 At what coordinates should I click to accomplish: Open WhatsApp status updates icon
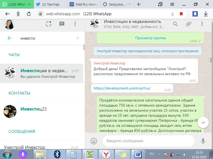tap(49, 24)
